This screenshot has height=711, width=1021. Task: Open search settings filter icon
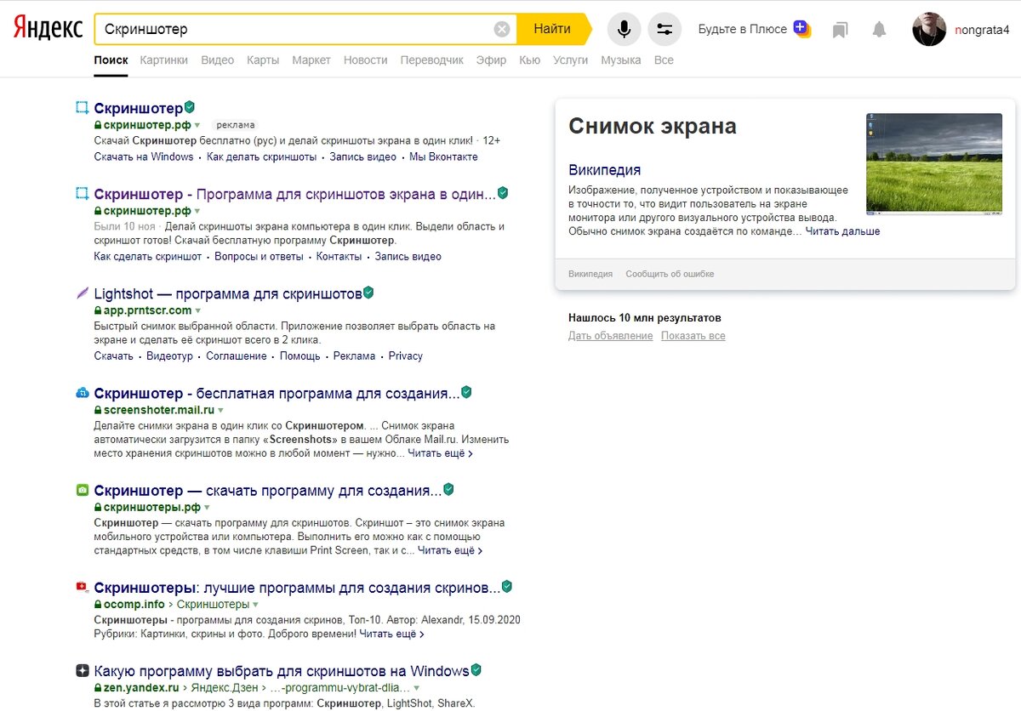click(x=665, y=29)
